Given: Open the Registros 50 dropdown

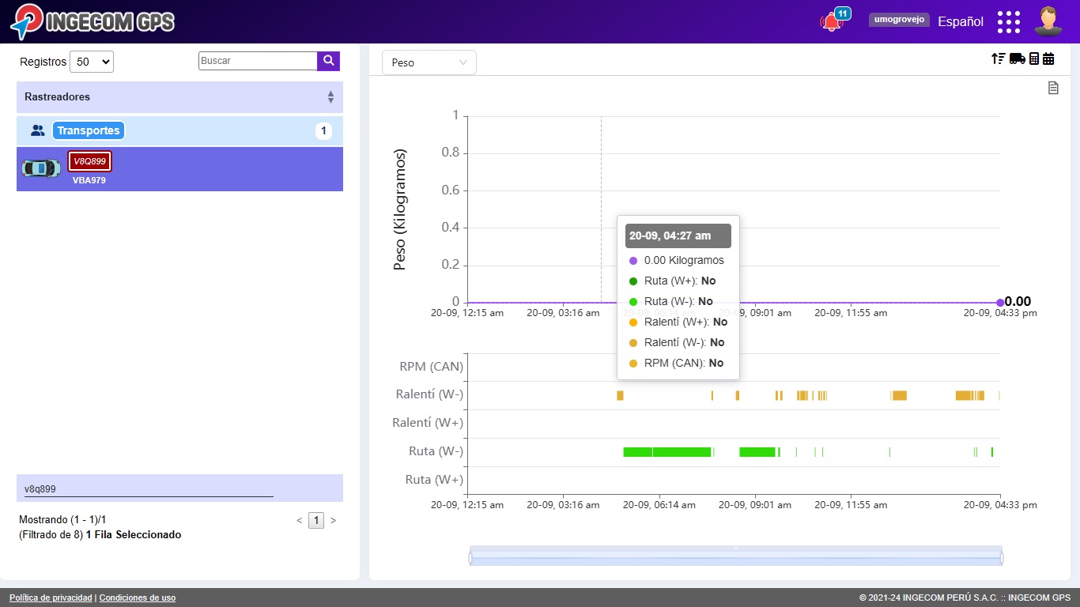Looking at the screenshot, I should pyautogui.click(x=92, y=62).
